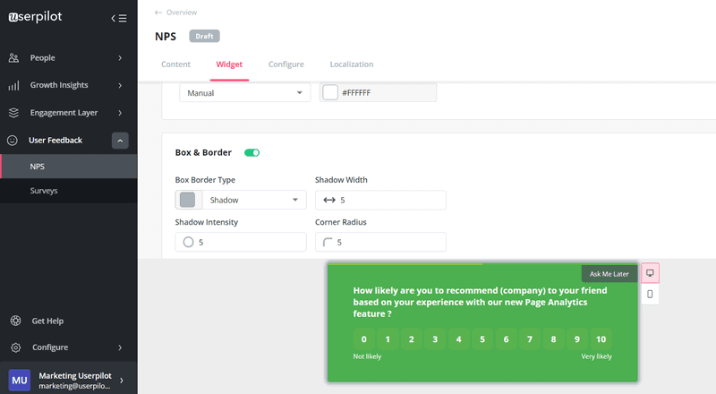The image size is (716, 394).
Task: Click the Configure gear icon
Action: 15,347
